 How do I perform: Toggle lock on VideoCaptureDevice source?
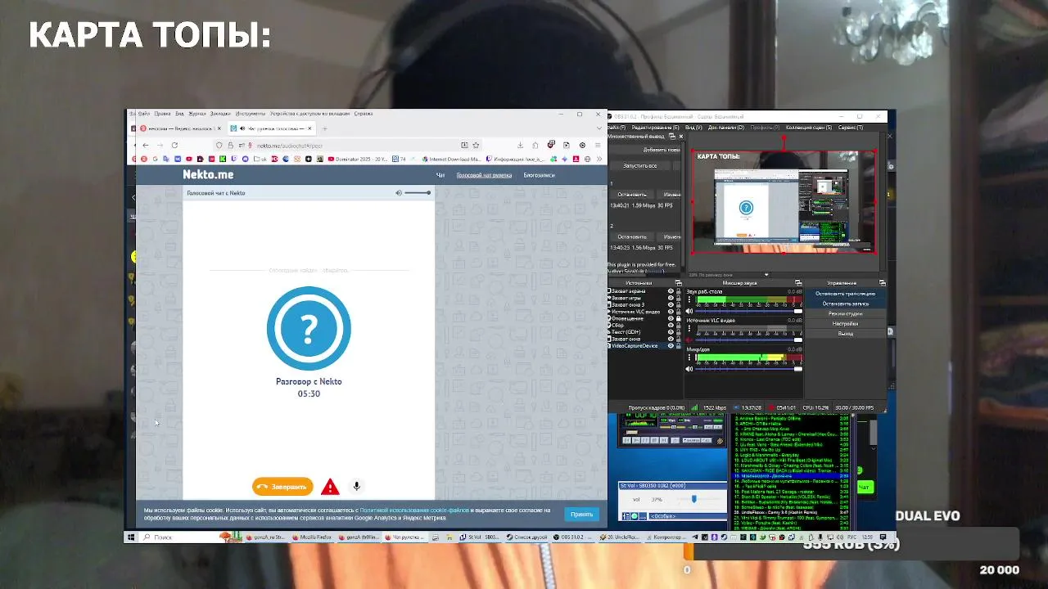click(679, 346)
